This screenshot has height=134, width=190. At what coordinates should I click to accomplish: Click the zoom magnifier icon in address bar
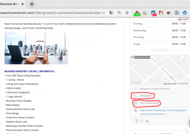(x=119, y=12)
